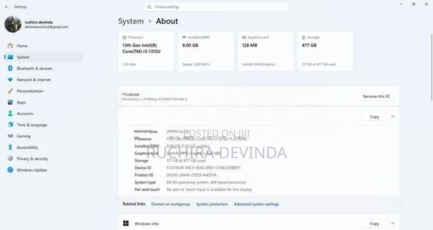
Task: Select the System monitor icon
Action: pyautogui.click(x=10, y=57)
